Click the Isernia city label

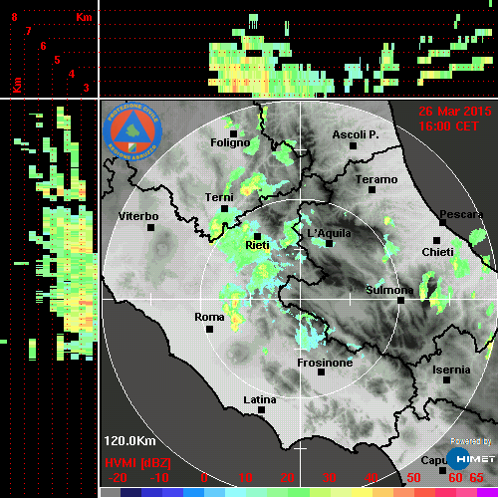pos(451,370)
